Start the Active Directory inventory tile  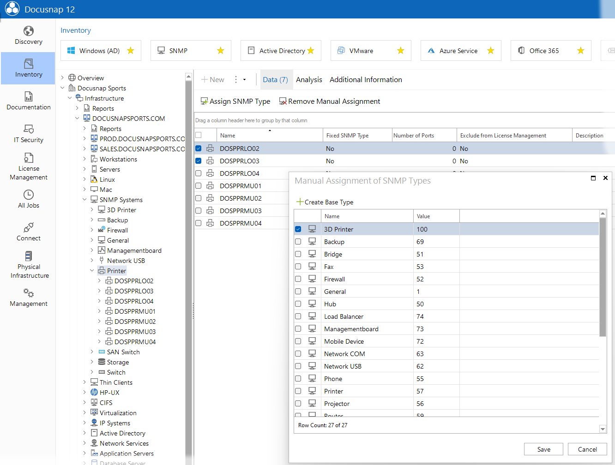(281, 51)
